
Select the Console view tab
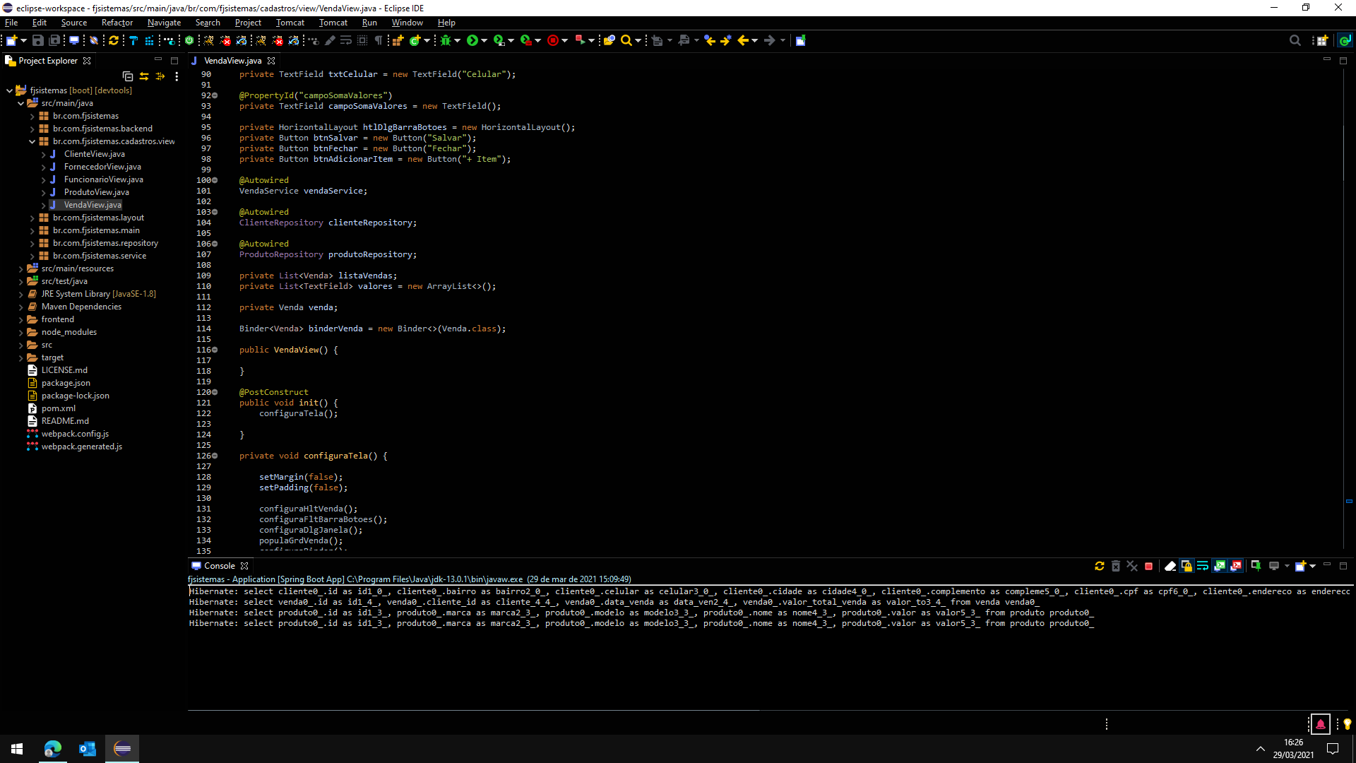coord(219,566)
